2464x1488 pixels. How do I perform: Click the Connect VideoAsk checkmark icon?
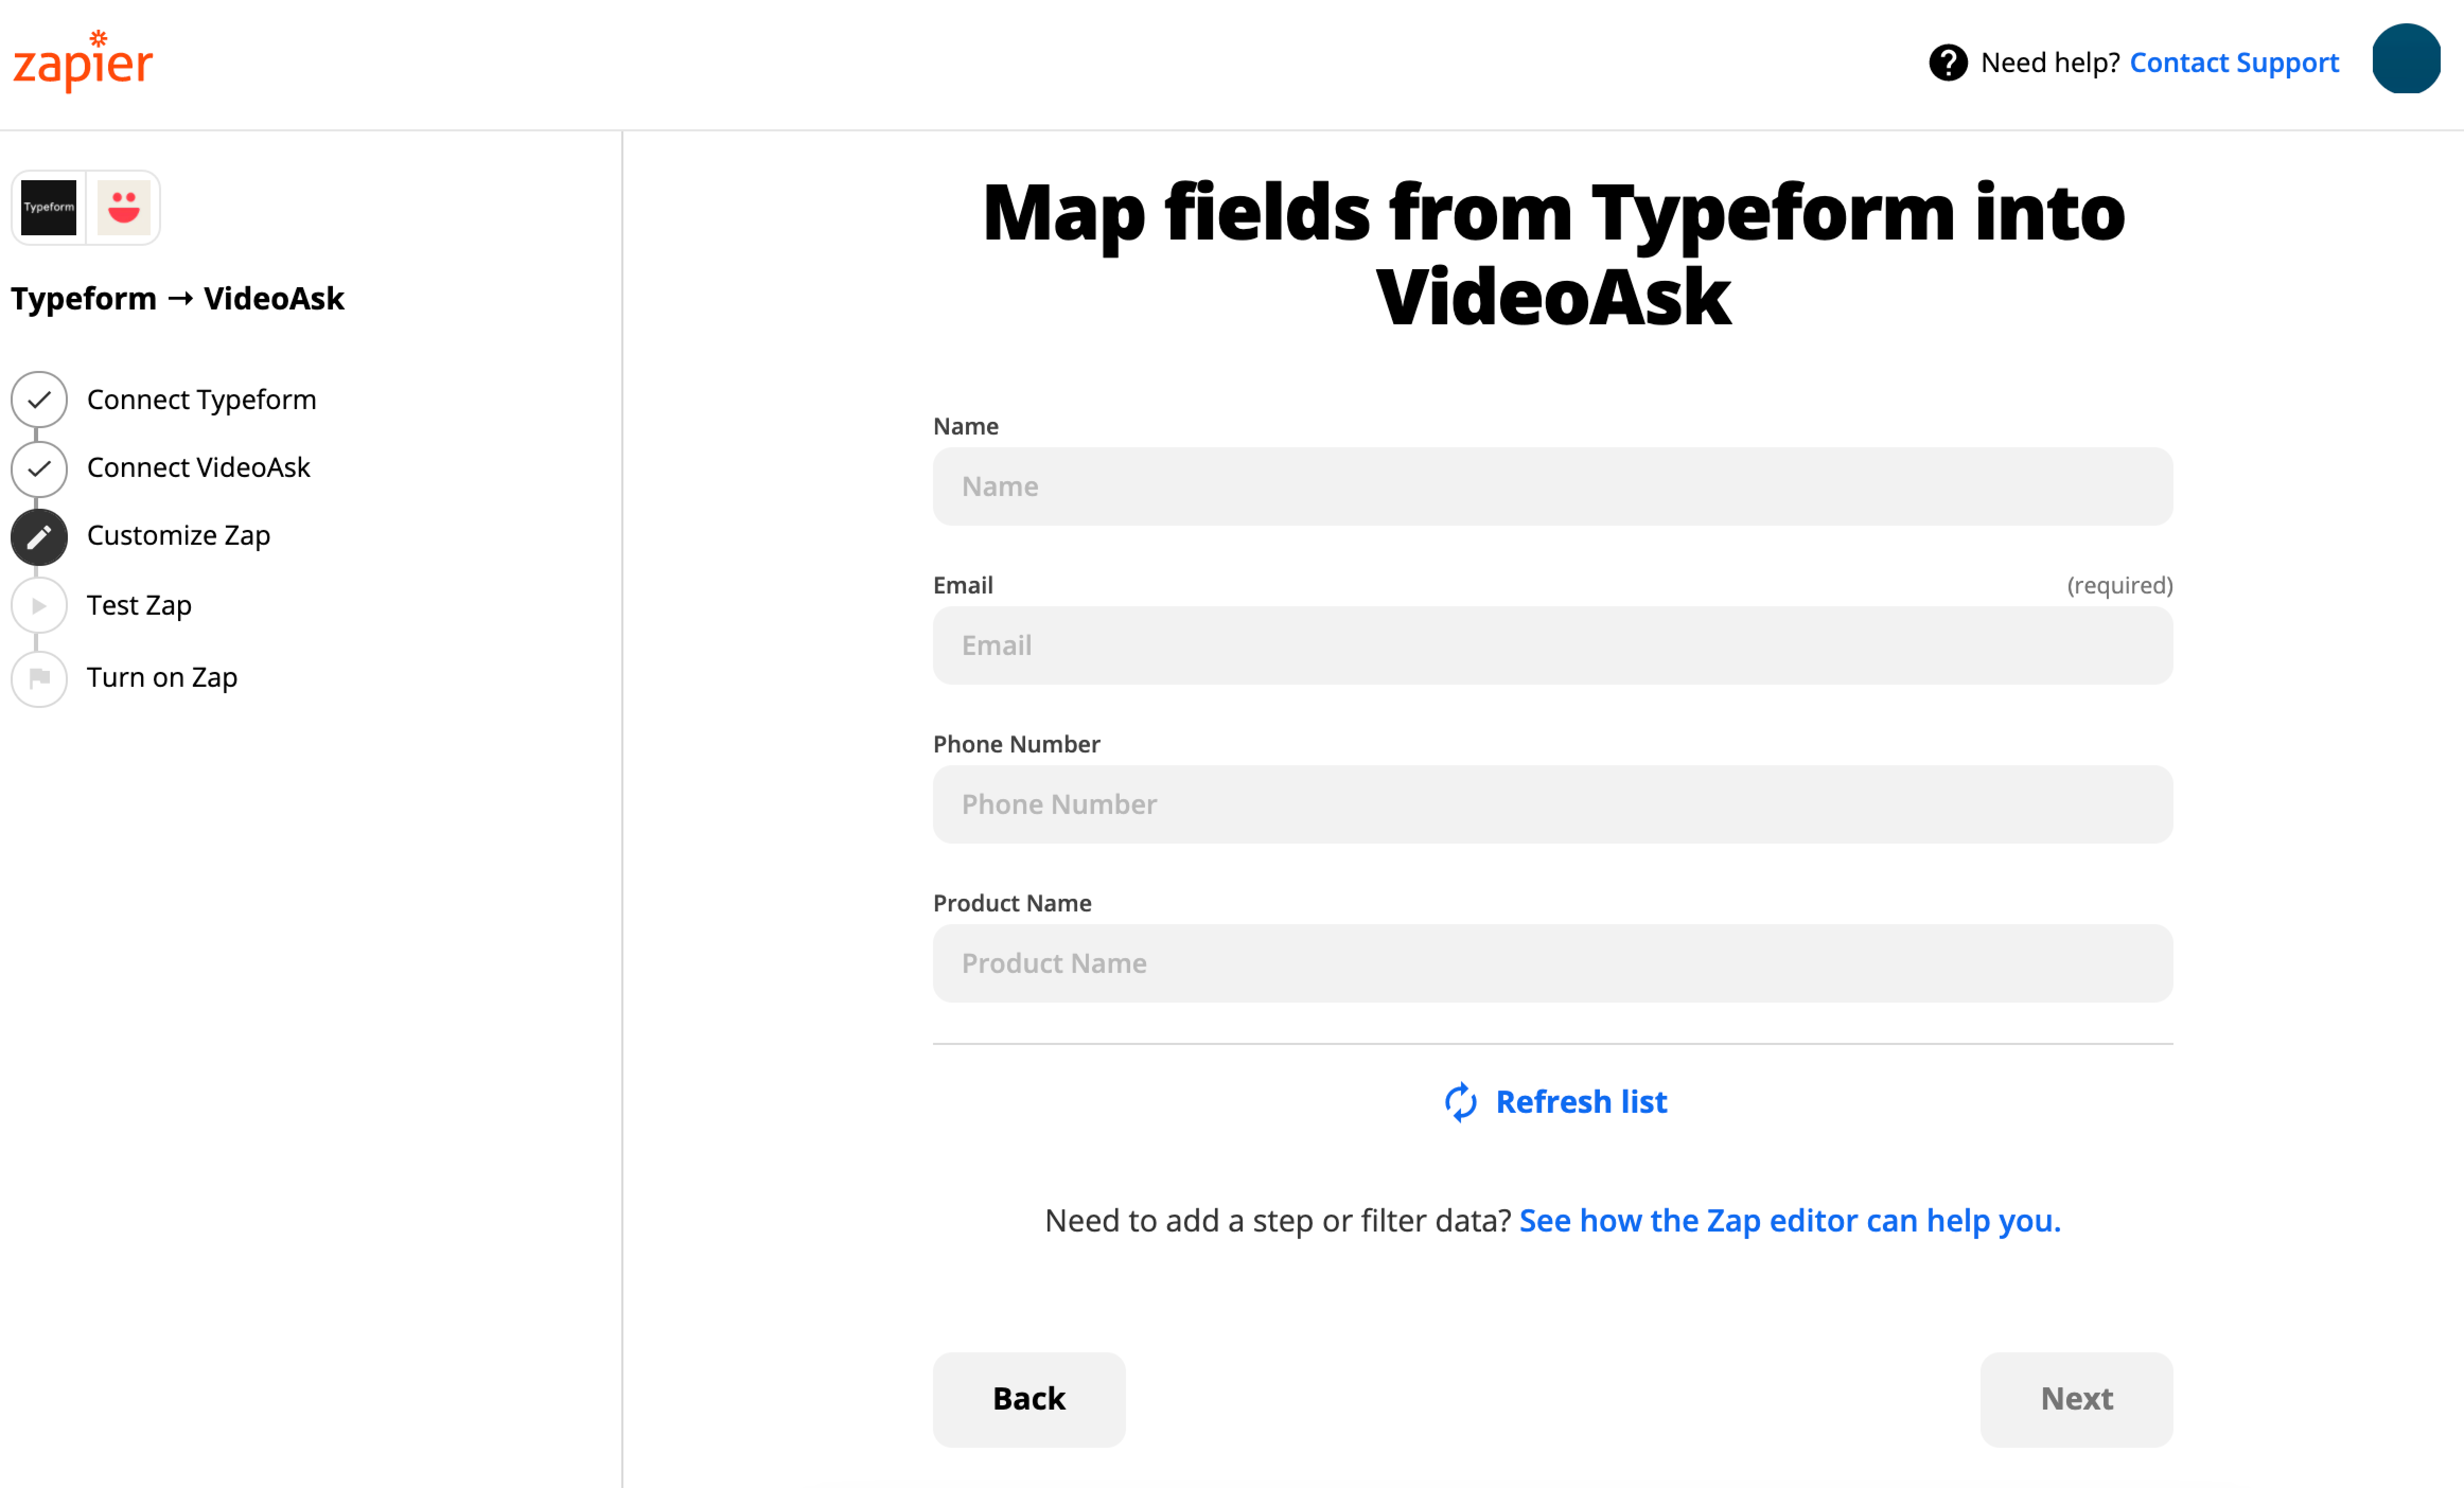(39, 468)
